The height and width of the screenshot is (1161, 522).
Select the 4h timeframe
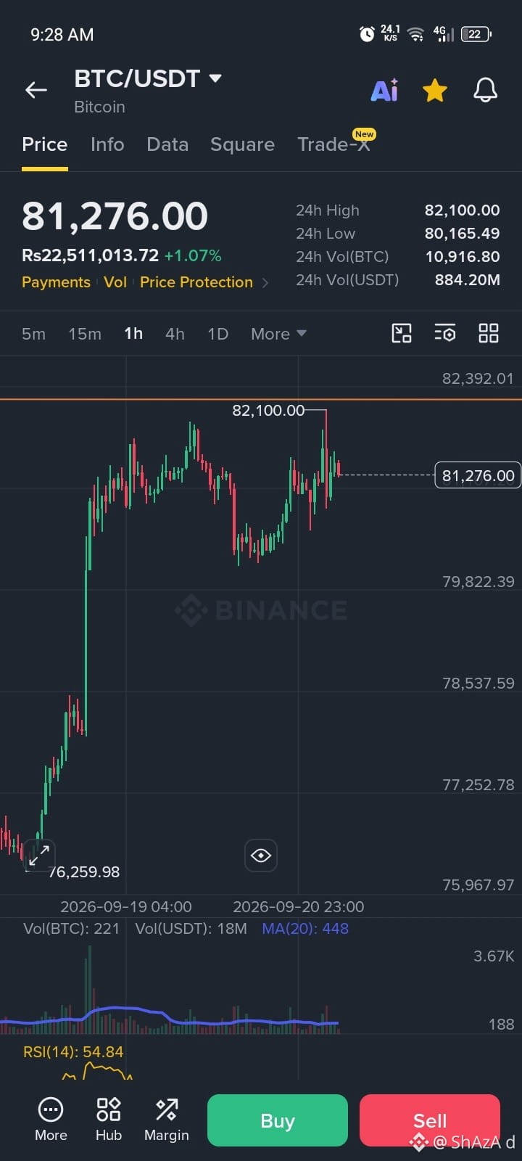pos(175,334)
